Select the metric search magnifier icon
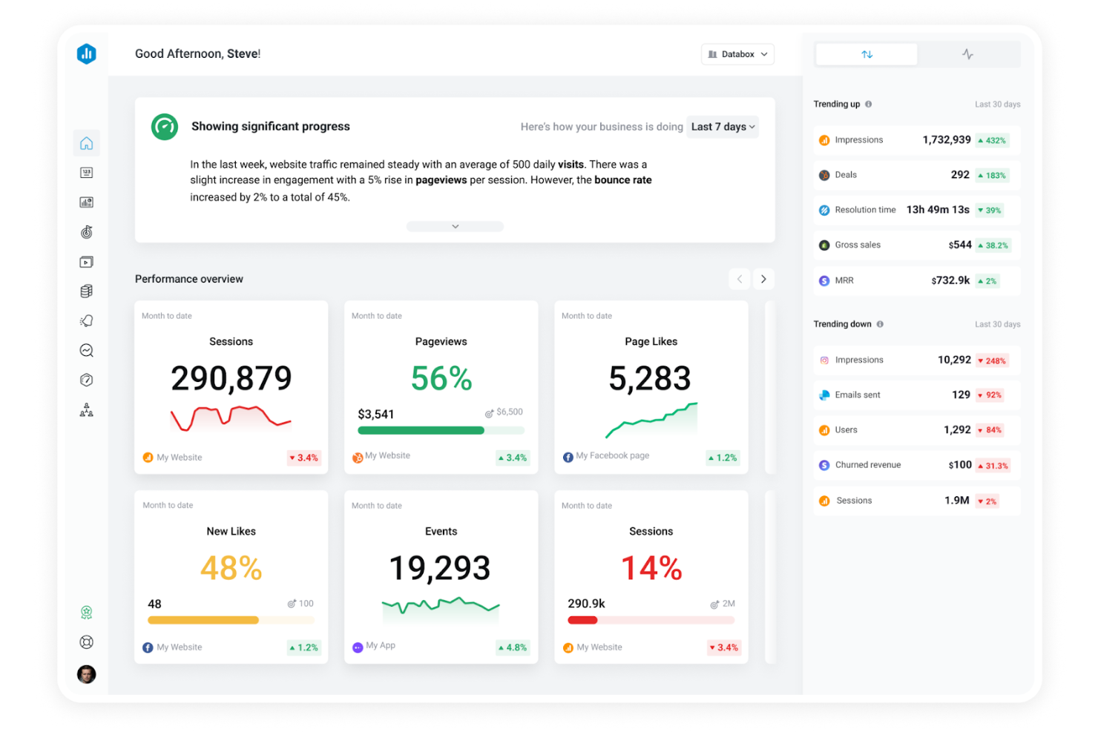1098x732 pixels. [87, 350]
